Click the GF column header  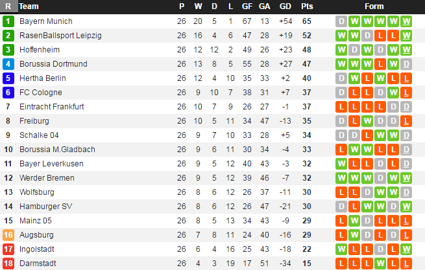[247, 6]
